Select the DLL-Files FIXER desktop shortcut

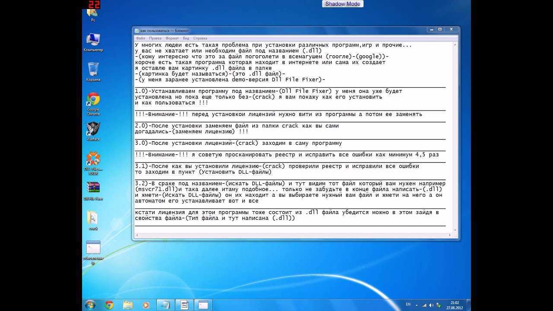pyautogui.click(x=93, y=163)
